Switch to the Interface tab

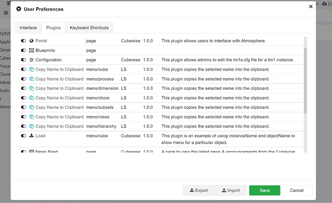[x=28, y=28]
